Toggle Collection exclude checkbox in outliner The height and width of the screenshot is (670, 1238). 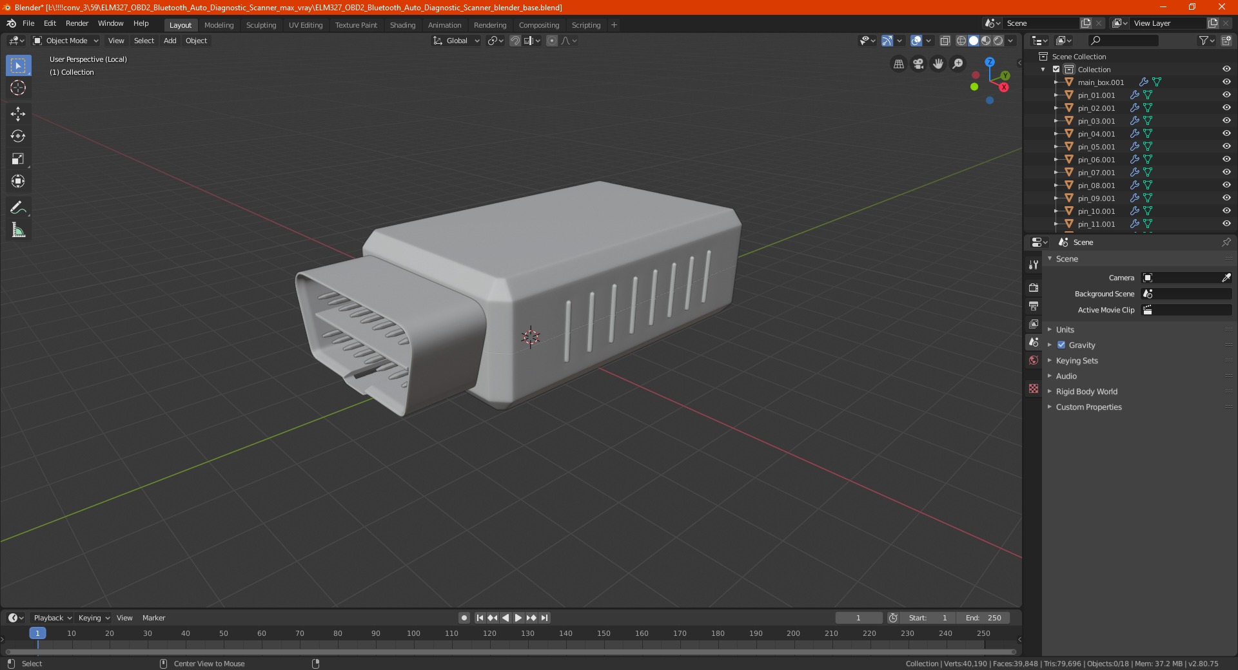[1056, 70]
